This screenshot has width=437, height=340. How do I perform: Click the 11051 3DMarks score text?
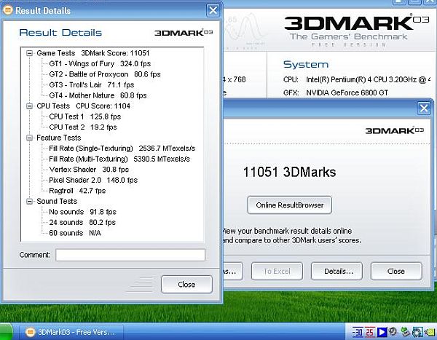(x=289, y=172)
